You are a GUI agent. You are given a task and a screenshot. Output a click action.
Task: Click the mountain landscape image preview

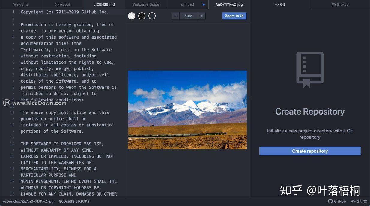(187, 110)
